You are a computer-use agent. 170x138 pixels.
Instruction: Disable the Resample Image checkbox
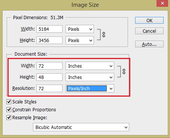pyautogui.click(x=9, y=118)
